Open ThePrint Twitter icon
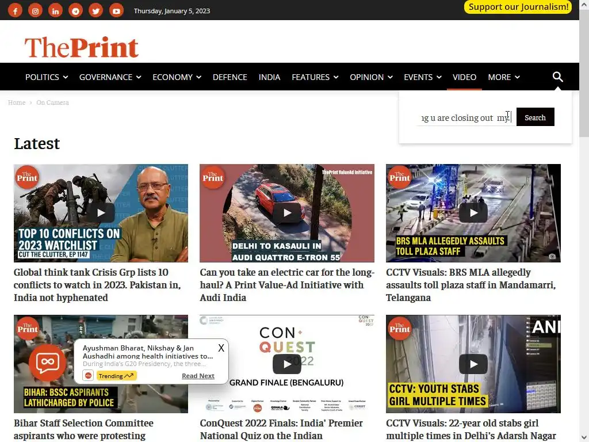589x442 pixels. pyautogui.click(x=96, y=10)
